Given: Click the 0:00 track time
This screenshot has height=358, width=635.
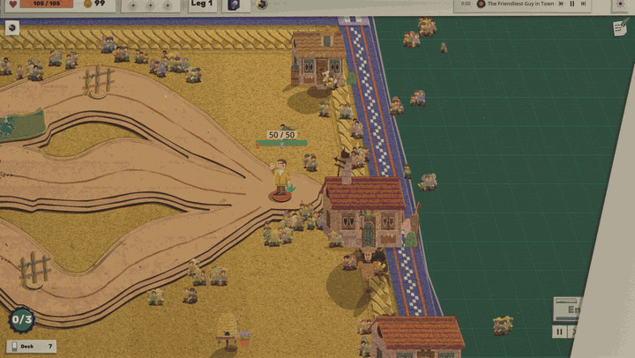Looking at the screenshot, I should click(466, 4).
